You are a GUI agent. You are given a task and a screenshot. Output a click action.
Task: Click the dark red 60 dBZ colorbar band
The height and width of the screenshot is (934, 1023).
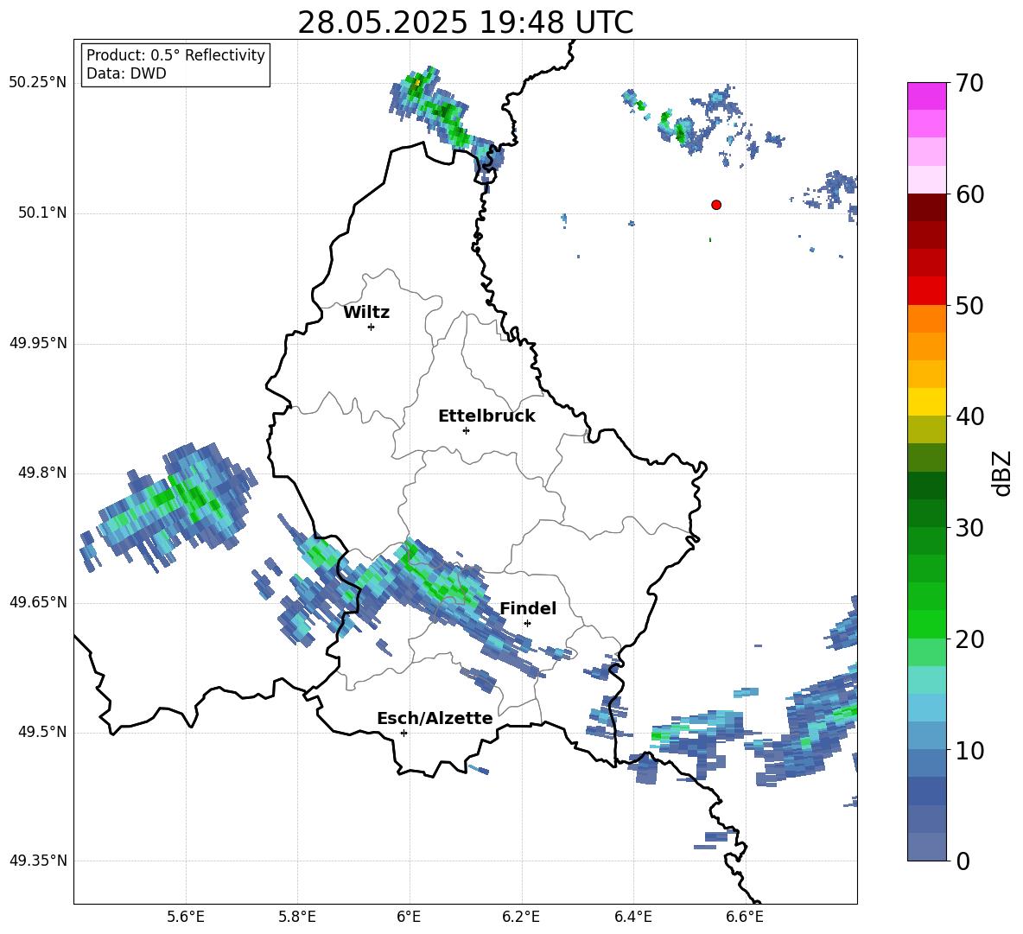[926, 207]
